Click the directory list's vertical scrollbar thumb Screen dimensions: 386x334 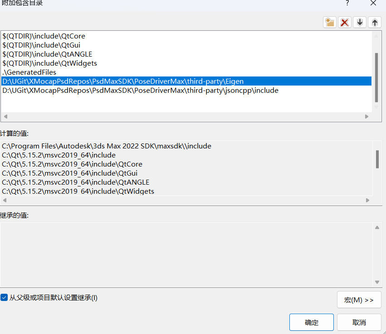tap(376, 77)
